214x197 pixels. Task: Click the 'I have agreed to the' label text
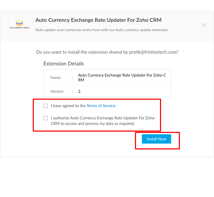point(68,106)
